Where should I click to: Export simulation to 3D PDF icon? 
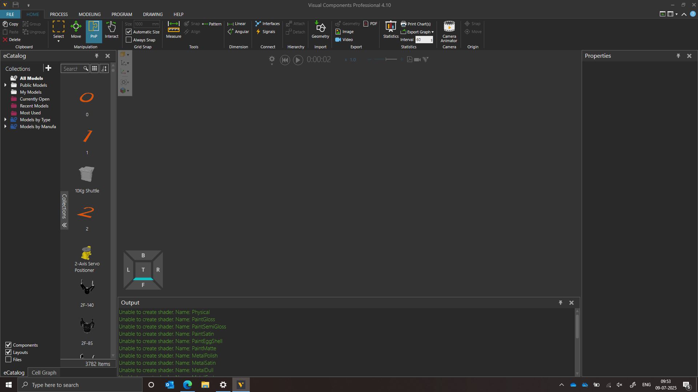pyautogui.click(x=410, y=60)
